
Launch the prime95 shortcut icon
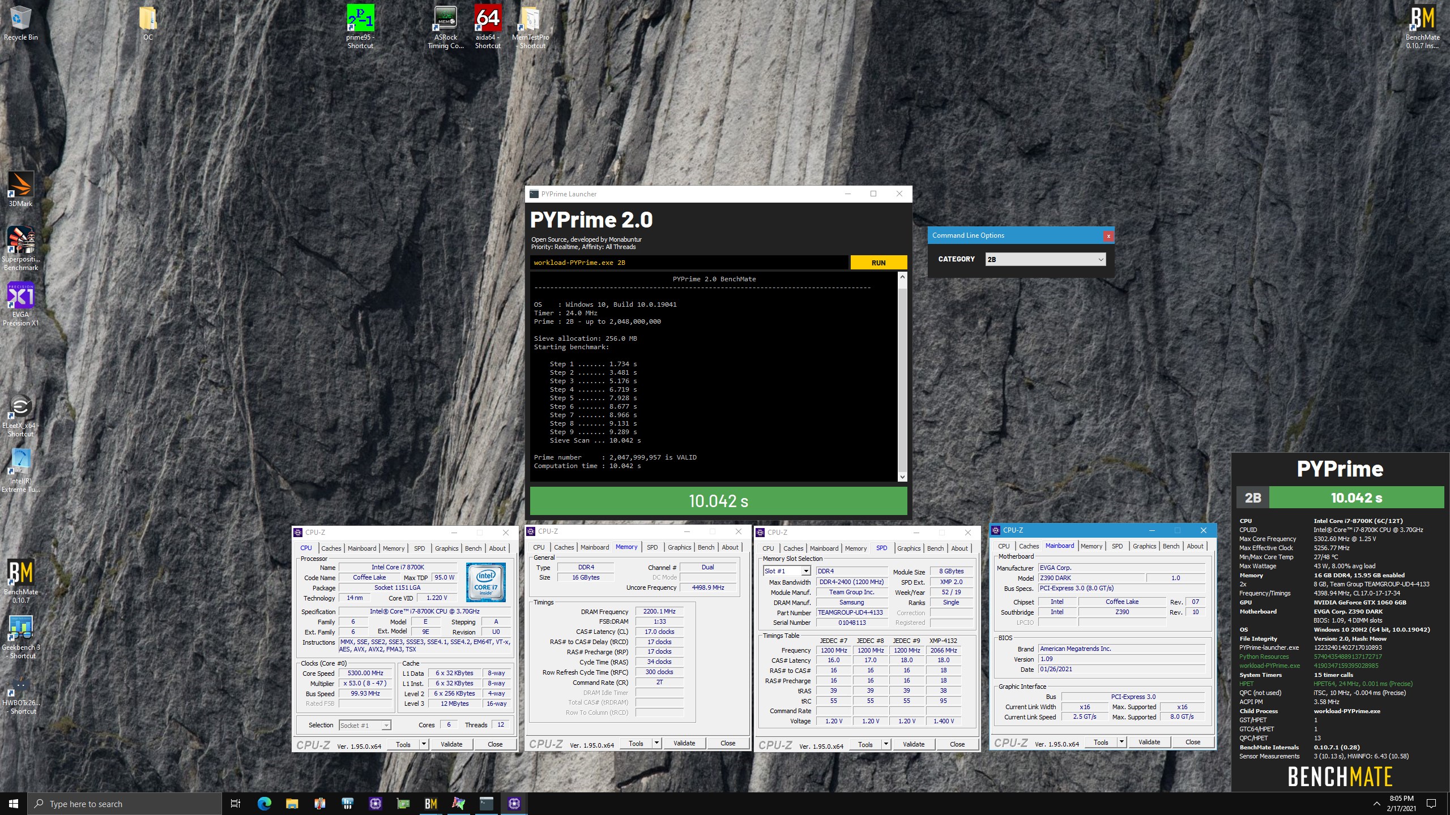pos(360,27)
